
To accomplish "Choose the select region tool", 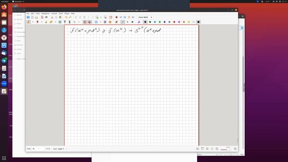I will [x=96, y=22].
